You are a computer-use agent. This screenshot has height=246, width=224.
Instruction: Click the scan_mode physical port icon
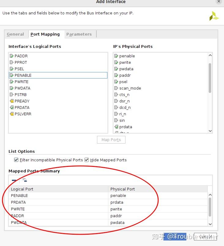116,88
